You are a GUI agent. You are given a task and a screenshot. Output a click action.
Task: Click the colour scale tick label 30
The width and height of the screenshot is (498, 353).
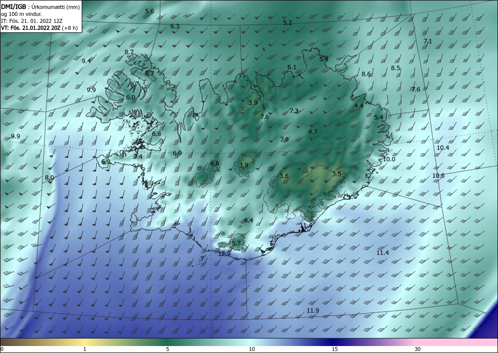click(x=418, y=350)
